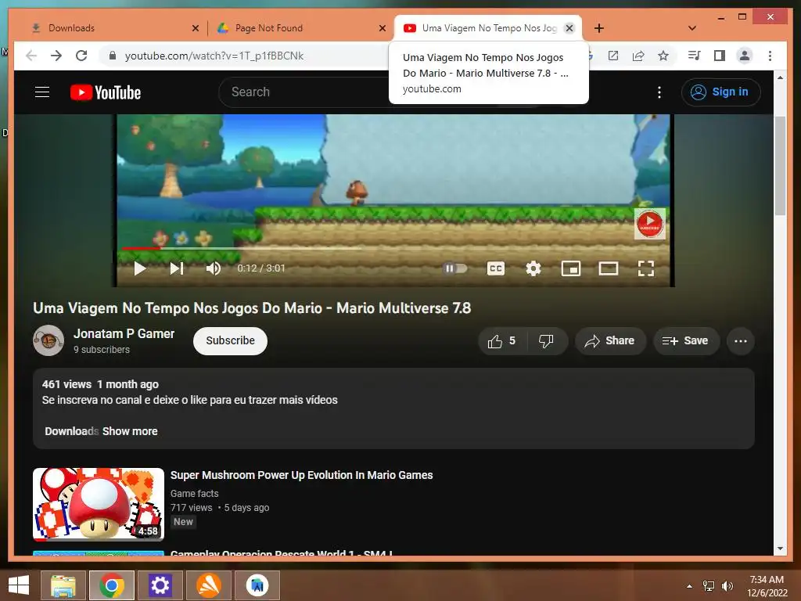Reload the current page
Image resolution: width=801 pixels, height=601 pixels.
[81, 56]
